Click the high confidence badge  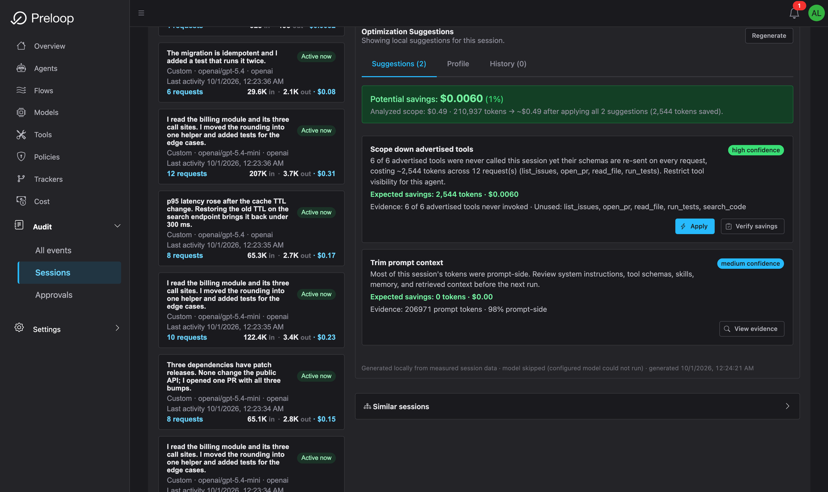(x=756, y=150)
